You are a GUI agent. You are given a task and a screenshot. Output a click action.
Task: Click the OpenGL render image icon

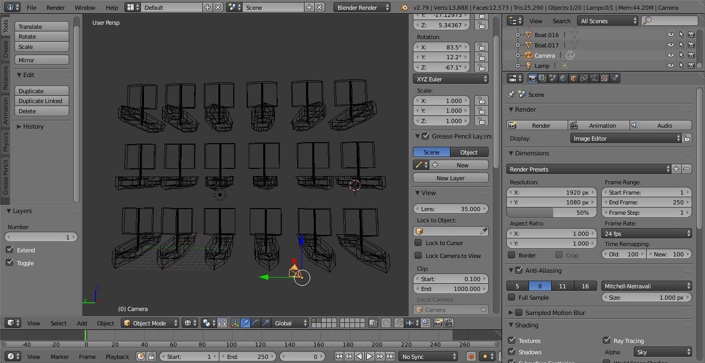[438, 323]
